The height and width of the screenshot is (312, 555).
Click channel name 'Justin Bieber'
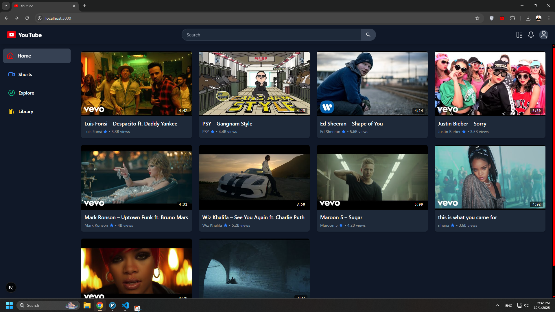(x=449, y=132)
